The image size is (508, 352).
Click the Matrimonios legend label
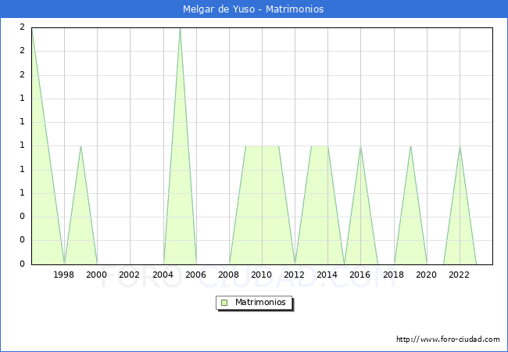pyautogui.click(x=260, y=302)
